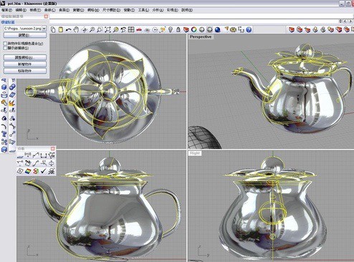Click the Right viewport title
This screenshot has width=354, height=262.
click(195, 153)
